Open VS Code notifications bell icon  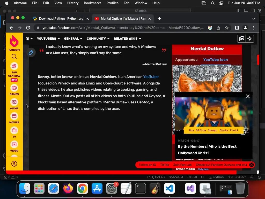click(259, 177)
